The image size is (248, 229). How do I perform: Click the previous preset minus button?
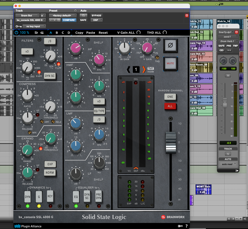point(51,20)
